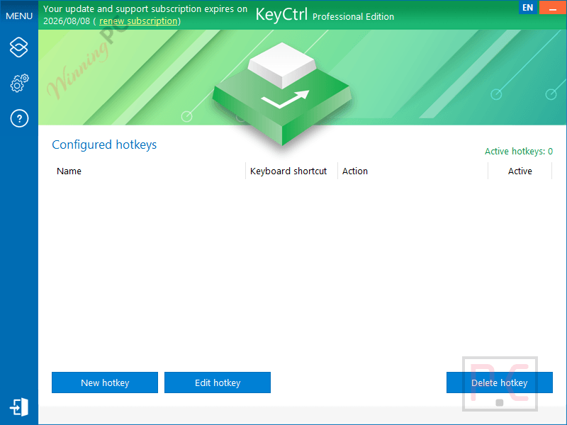Click the Active column header
Image resolution: width=567 pixels, height=425 pixels.
[x=520, y=171]
